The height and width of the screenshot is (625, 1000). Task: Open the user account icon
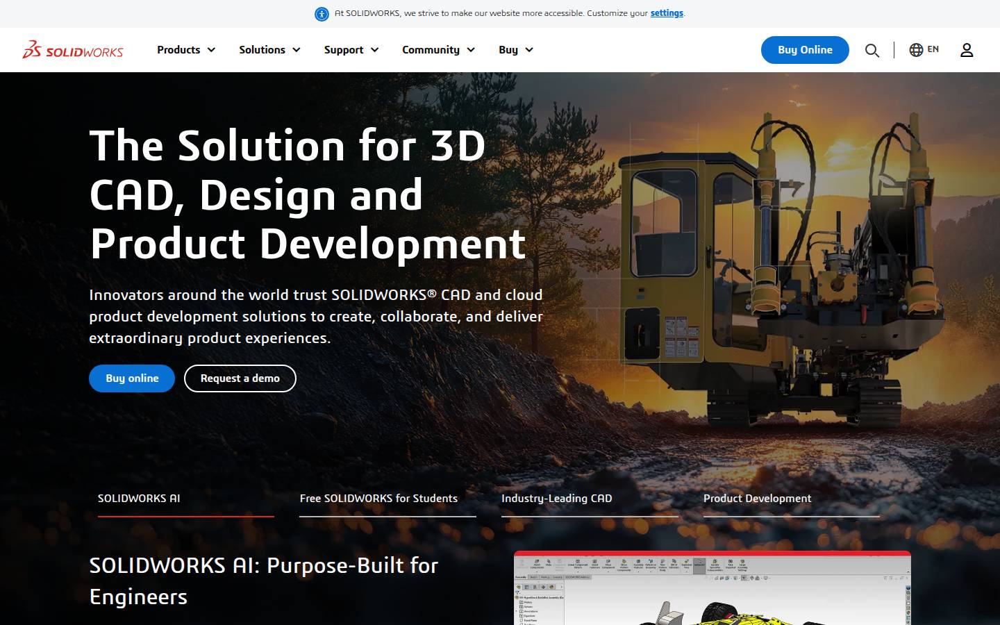[x=967, y=50]
